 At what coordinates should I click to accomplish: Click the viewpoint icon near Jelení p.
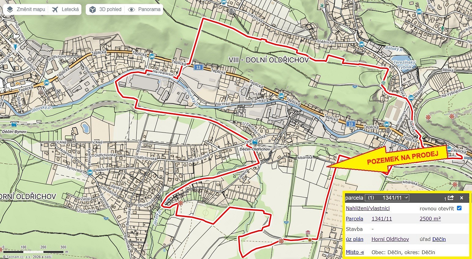[181, 203]
